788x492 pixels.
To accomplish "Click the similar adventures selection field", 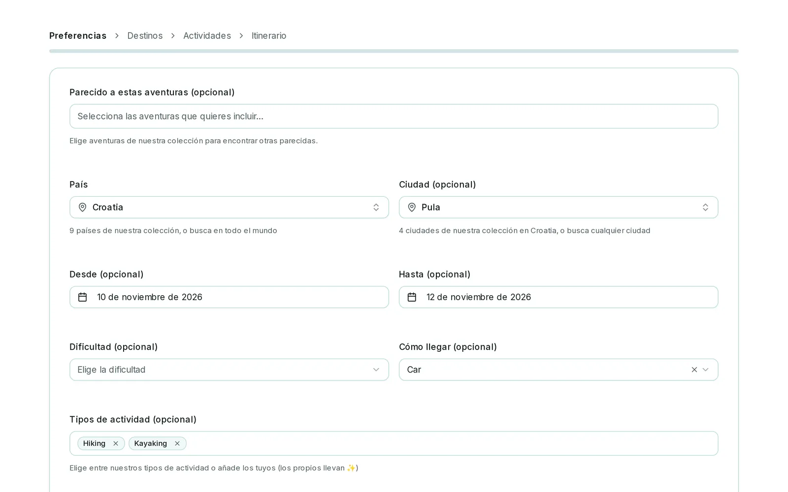I will [x=394, y=116].
